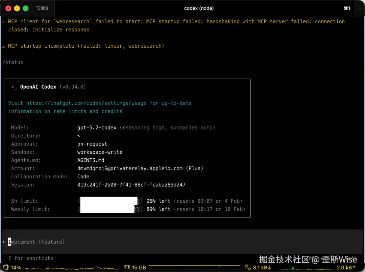Click the session ID 019c241f-2b08-7f41-88cf-fcaba289d247
Image resolution: width=365 pixels, height=272 pixels.
[131, 185]
